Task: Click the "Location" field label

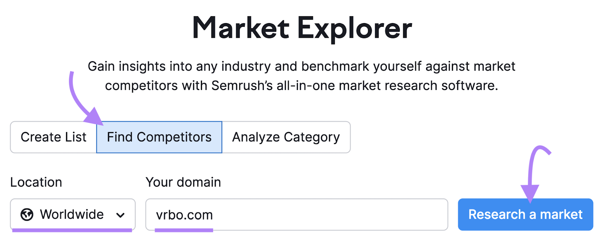Action: (x=36, y=182)
